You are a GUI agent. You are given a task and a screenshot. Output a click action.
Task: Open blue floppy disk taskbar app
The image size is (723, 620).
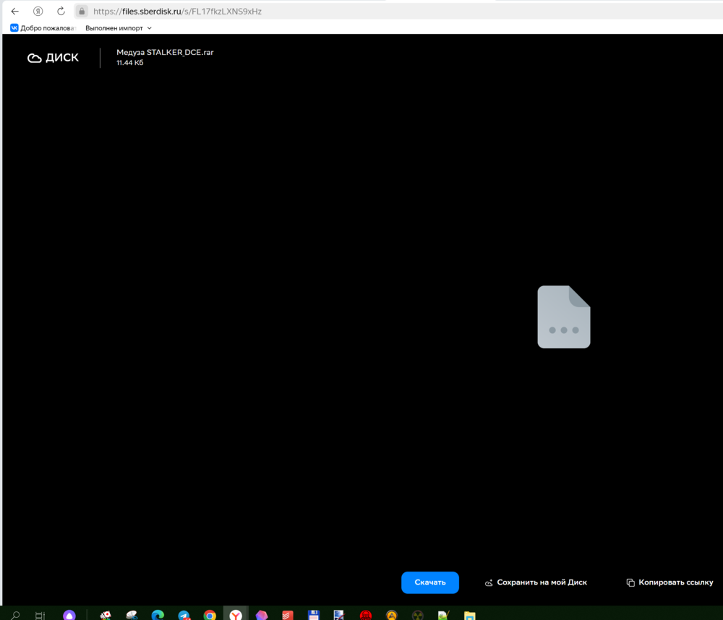(x=314, y=615)
